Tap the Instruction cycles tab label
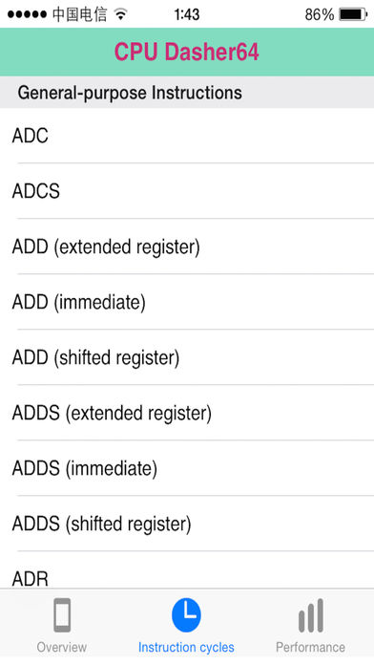 pyautogui.click(x=186, y=648)
